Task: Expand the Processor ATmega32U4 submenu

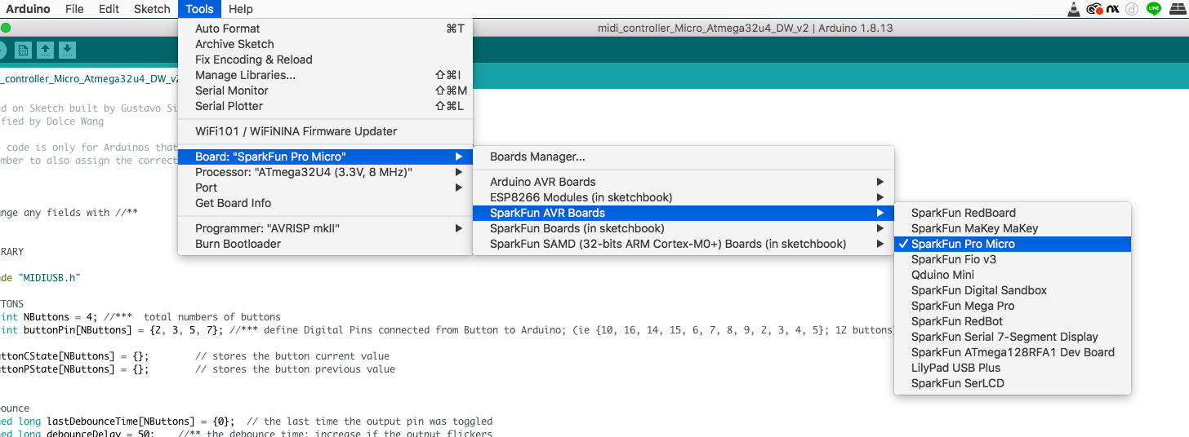Action: 303,172
